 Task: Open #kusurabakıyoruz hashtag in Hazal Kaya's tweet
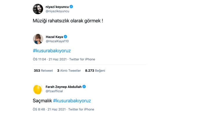pyautogui.click(x=52, y=51)
